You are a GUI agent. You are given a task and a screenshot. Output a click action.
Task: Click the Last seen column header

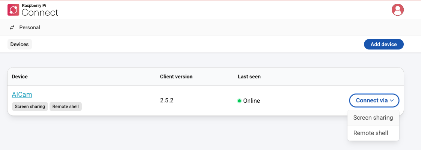[x=249, y=76]
